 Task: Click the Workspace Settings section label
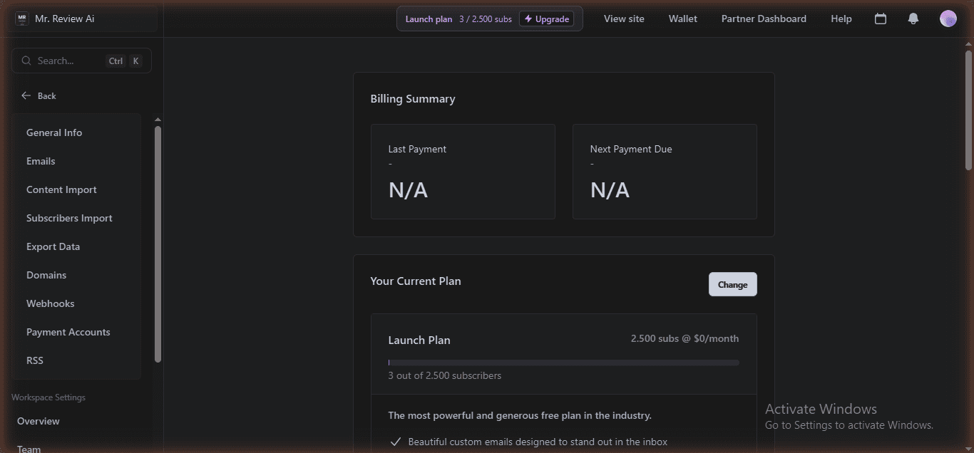(48, 397)
